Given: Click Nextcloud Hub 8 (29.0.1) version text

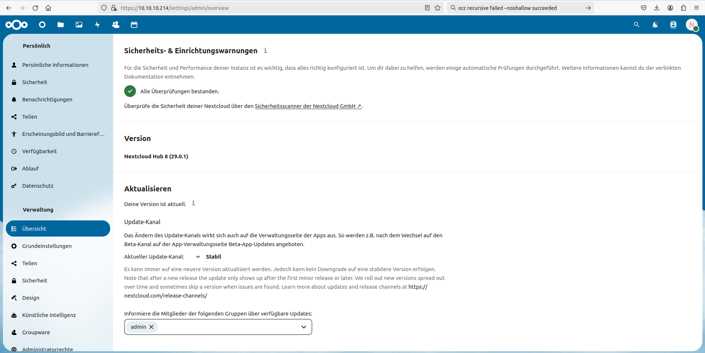Looking at the screenshot, I should pyautogui.click(x=156, y=156).
